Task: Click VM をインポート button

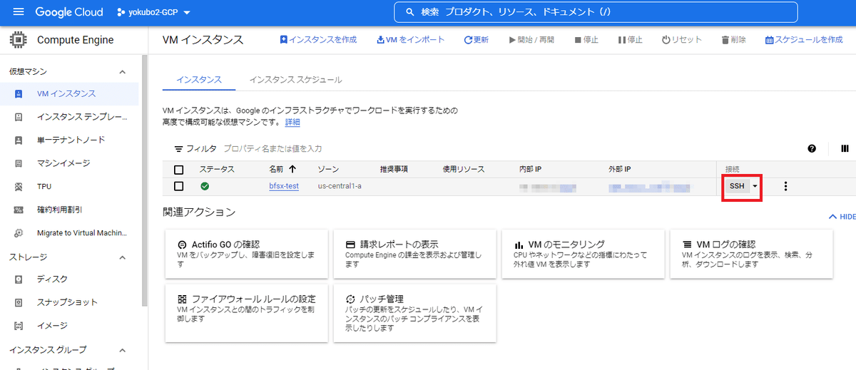Action: click(x=410, y=40)
